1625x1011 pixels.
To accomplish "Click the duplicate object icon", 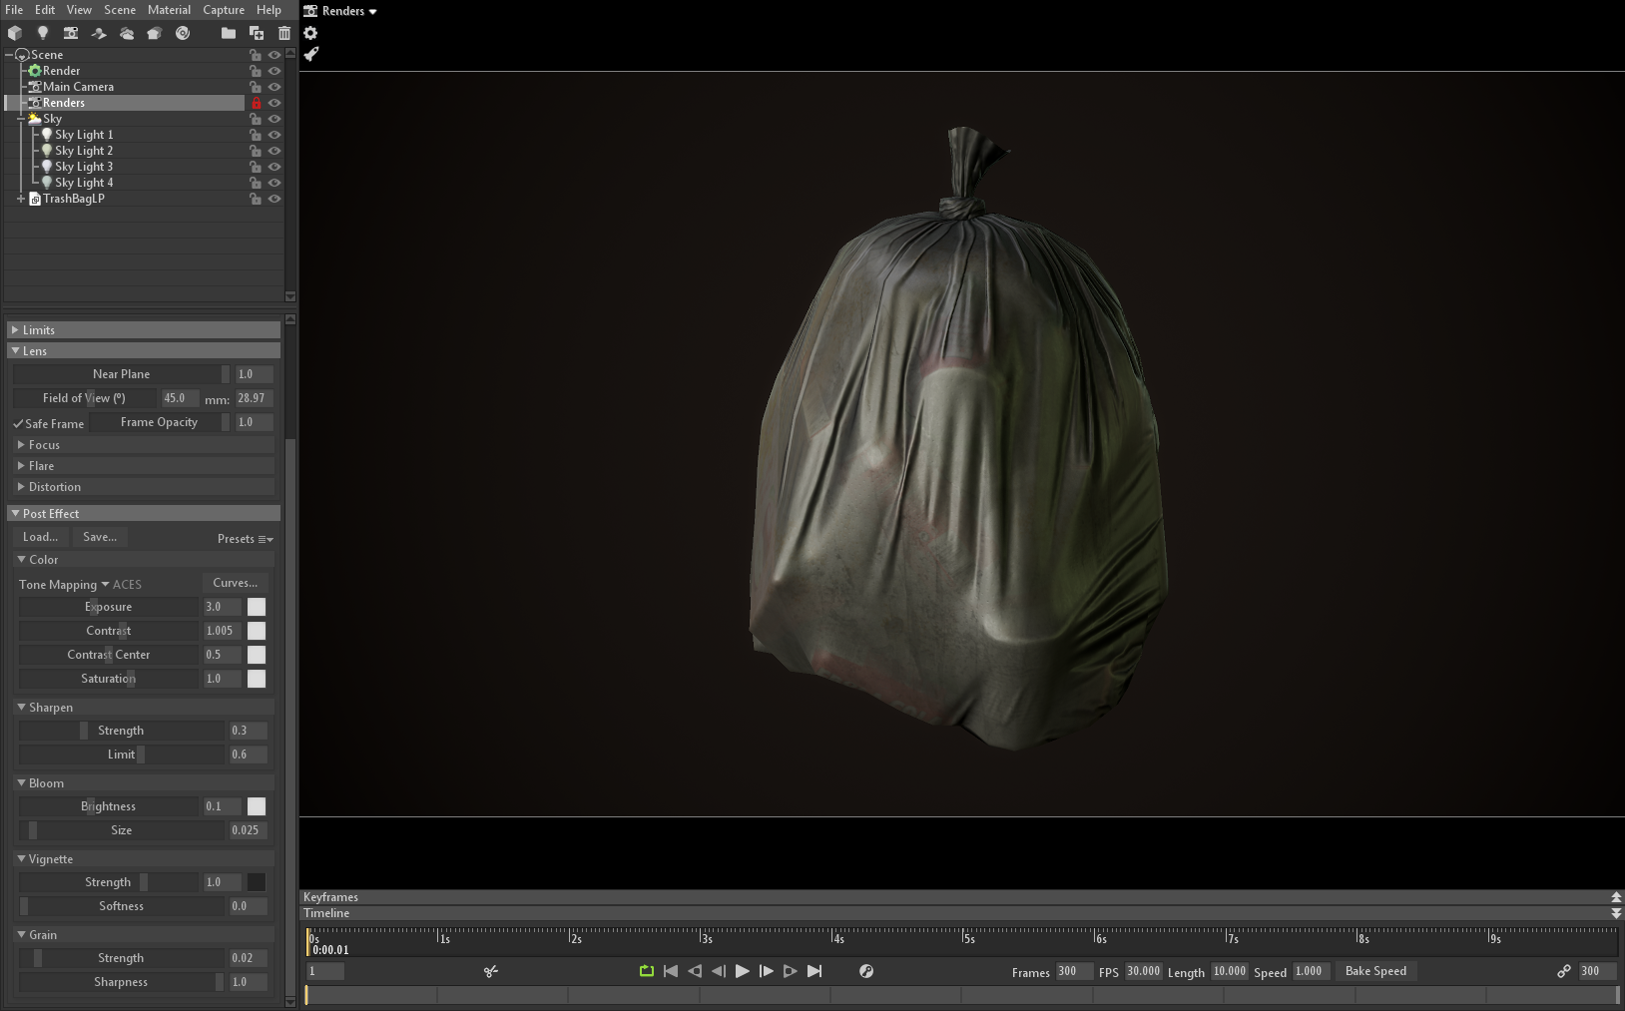I will (x=257, y=33).
